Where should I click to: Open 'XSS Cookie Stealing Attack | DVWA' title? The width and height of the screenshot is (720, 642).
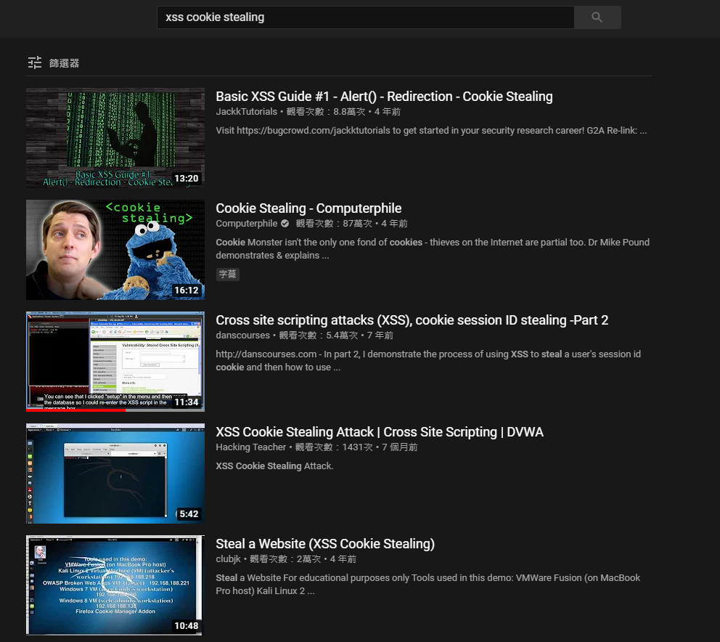pyautogui.click(x=380, y=432)
